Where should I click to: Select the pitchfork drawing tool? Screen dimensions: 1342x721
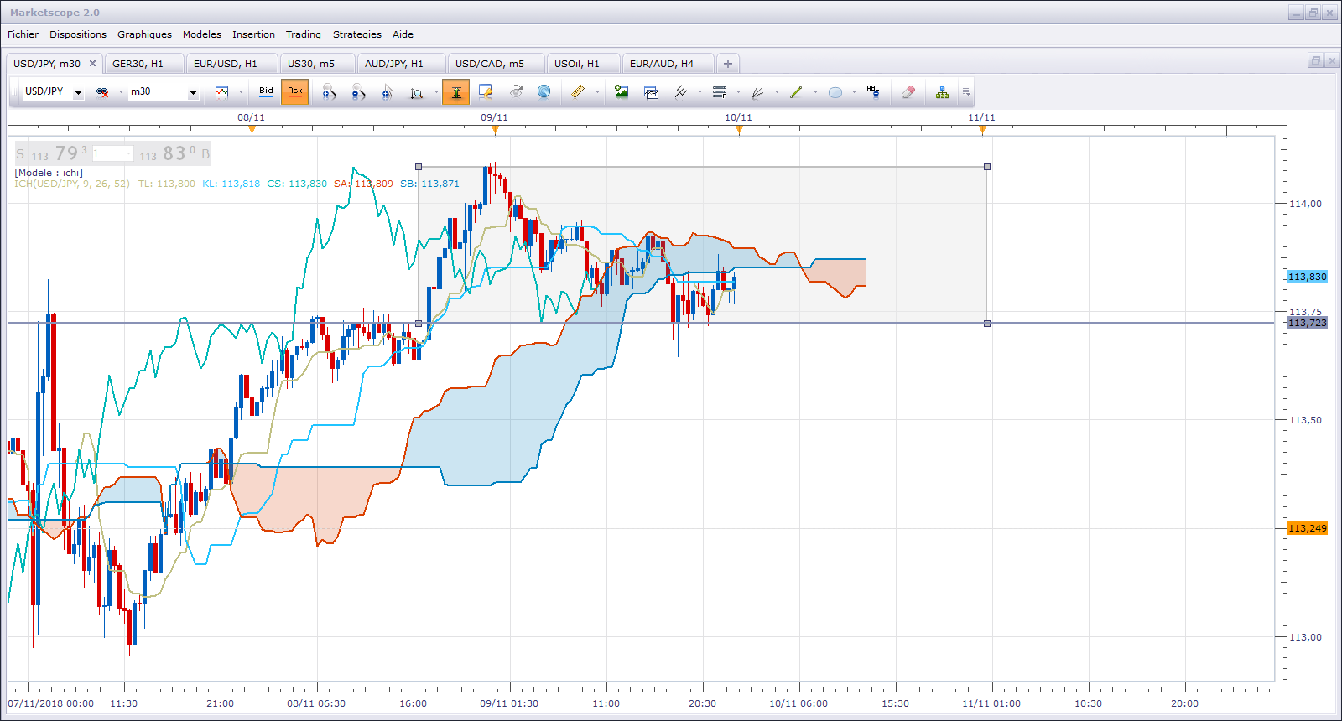point(681,92)
